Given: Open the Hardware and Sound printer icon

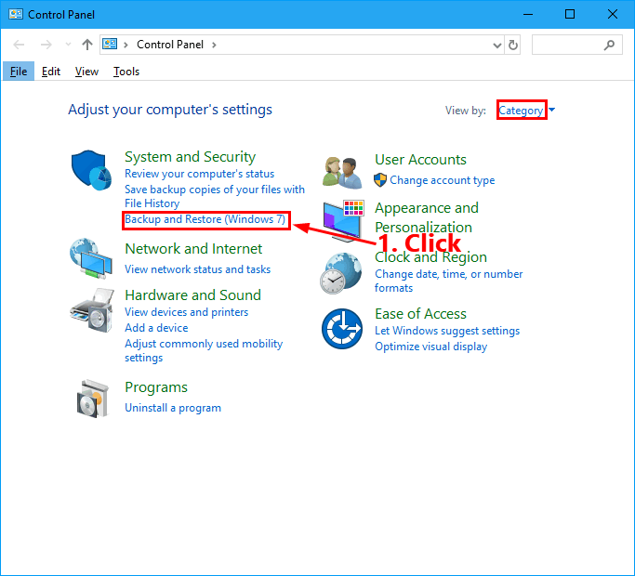Looking at the screenshot, I should [92, 310].
